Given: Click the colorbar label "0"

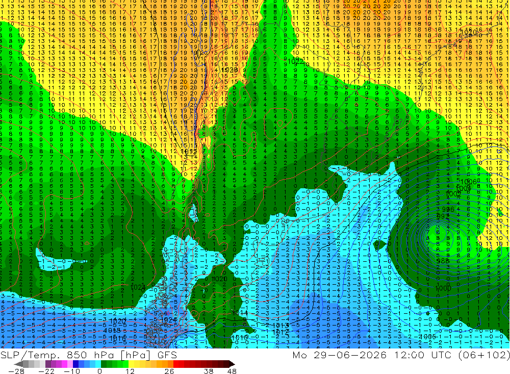Looking at the screenshot, I should point(99,371).
